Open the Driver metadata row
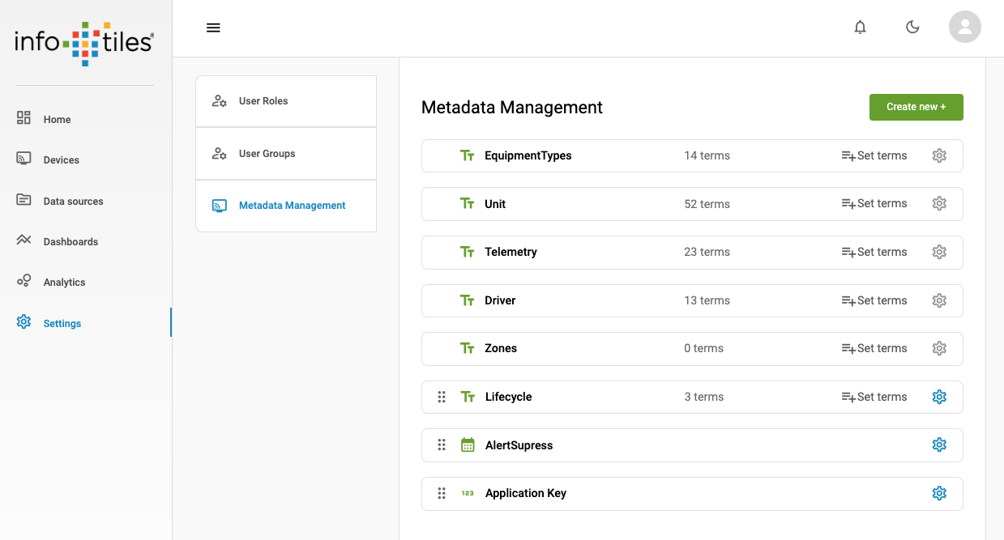 click(x=500, y=300)
